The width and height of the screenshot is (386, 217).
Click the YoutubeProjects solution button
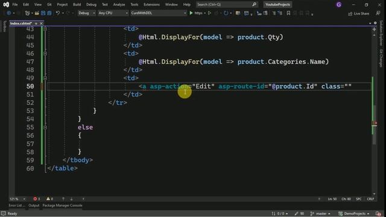pos(277,4)
